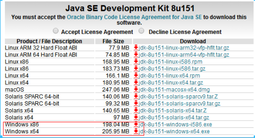Download jdk-8u151-linux-x64.tar.gz file
Viewport: 255px width, 138px height.
click(171, 82)
